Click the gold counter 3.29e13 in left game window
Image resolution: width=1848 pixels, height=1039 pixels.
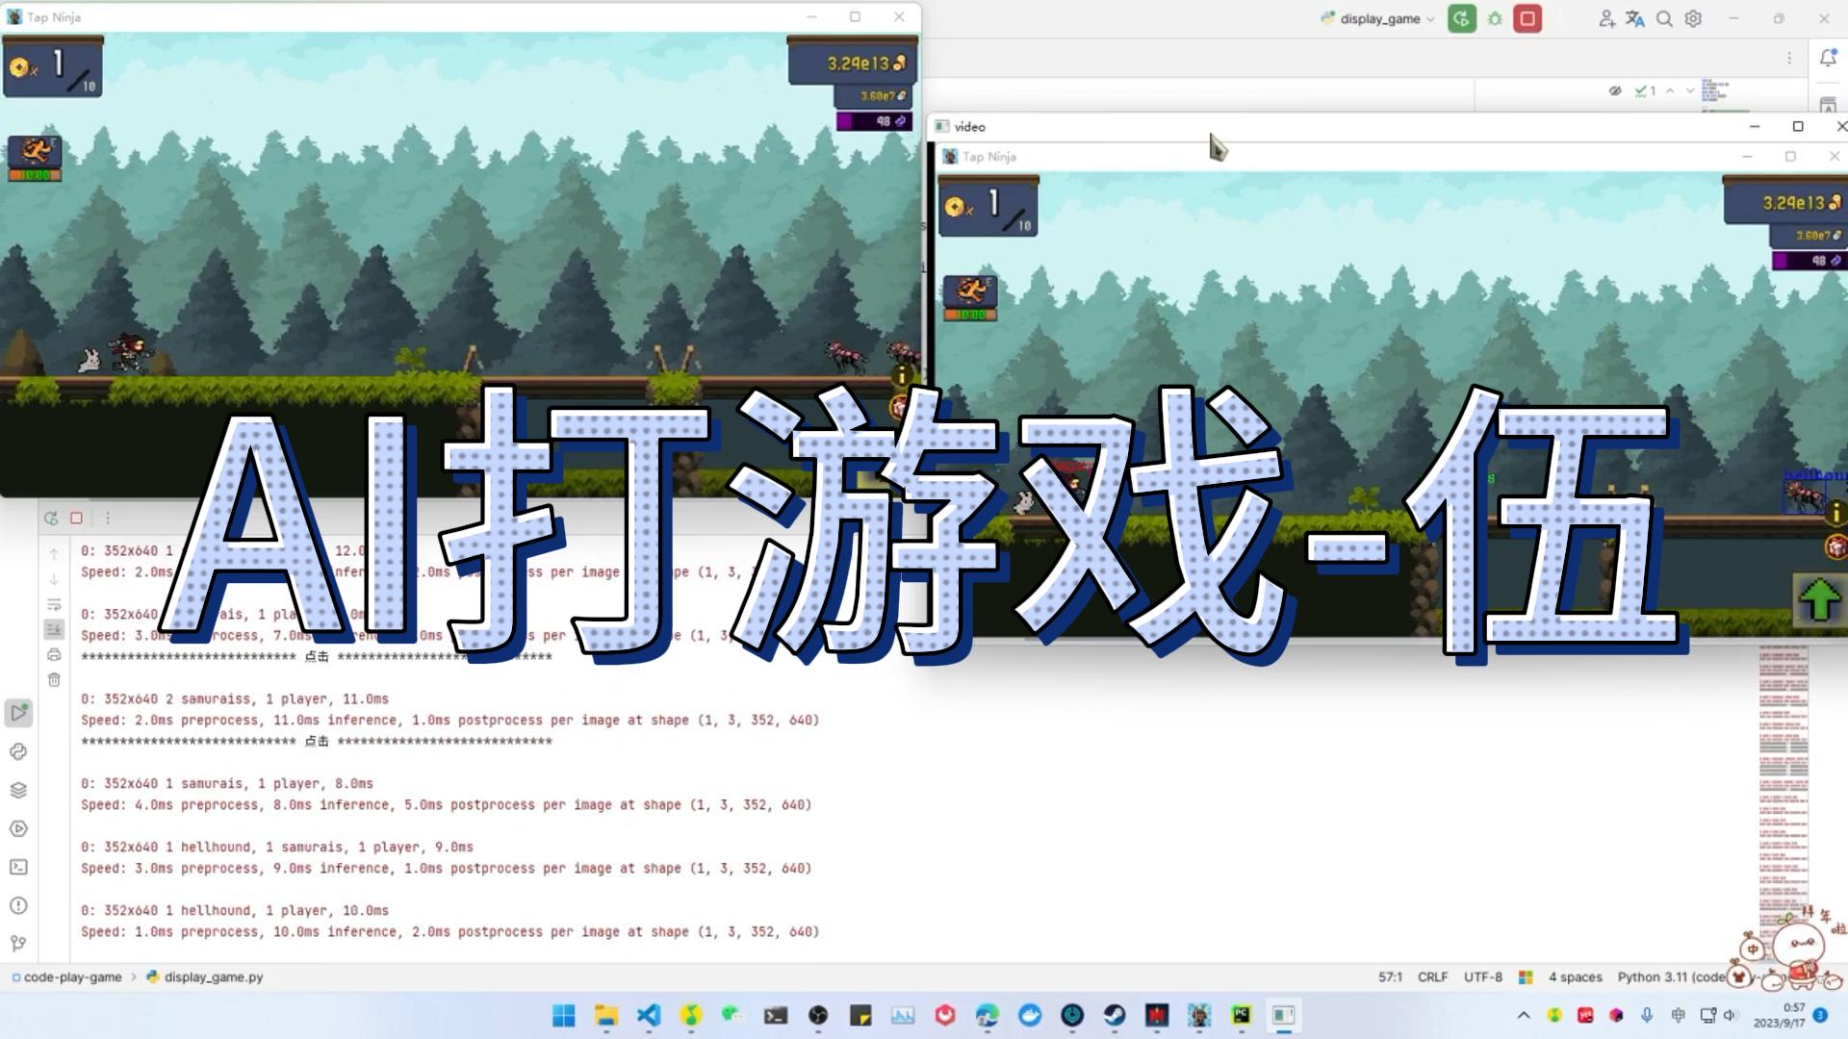coord(852,63)
